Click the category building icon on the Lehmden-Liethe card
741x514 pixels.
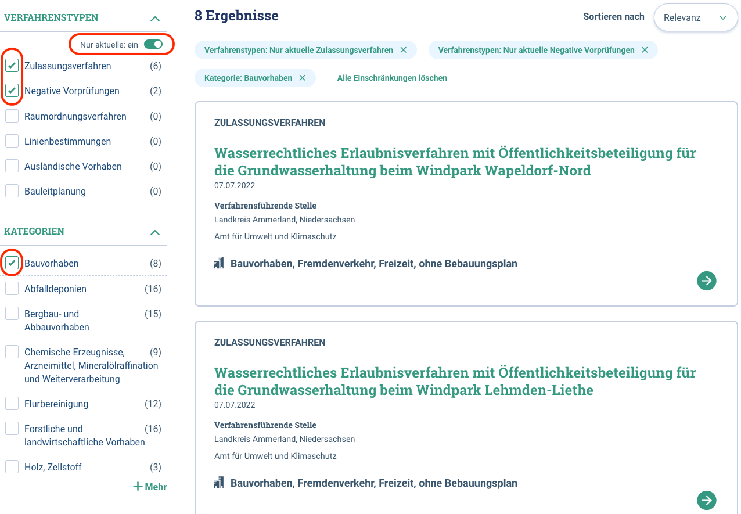click(219, 482)
